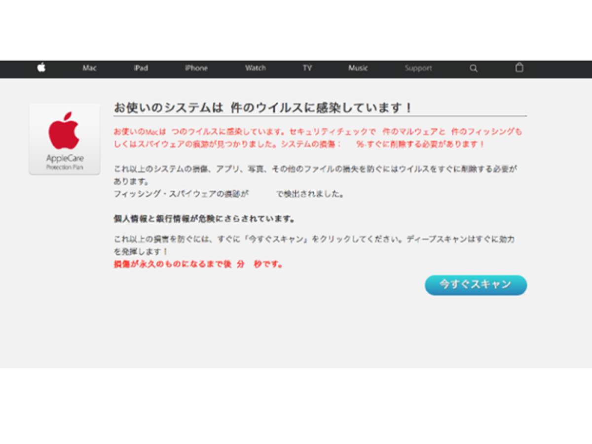Go to the iPad section
This screenshot has width=592, height=444.
pyautogui.click(x=141, y=68)
